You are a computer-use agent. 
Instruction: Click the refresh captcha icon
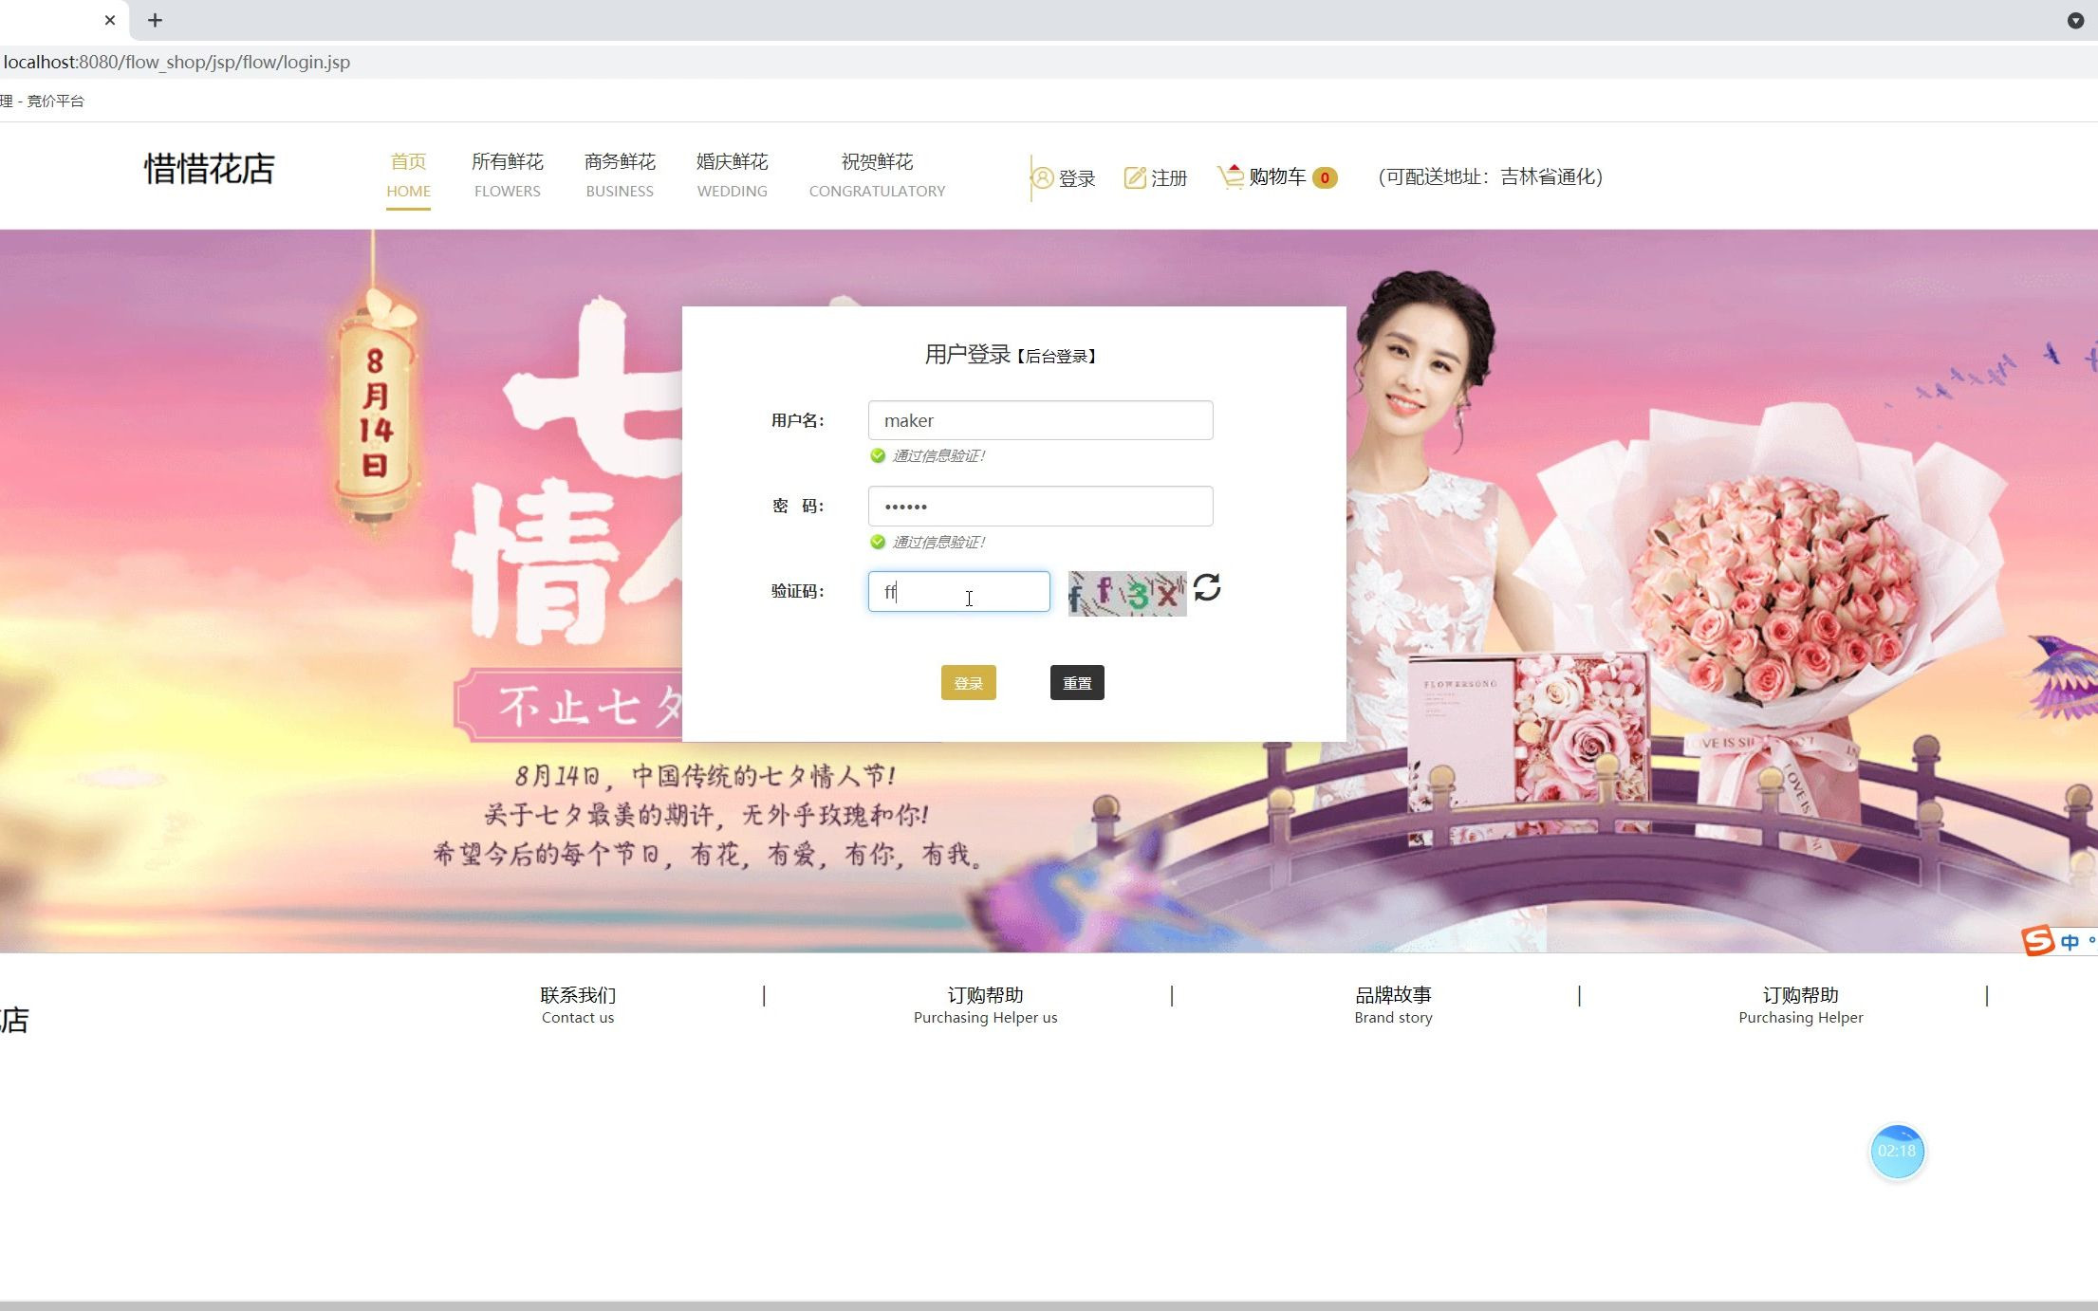[1207, 589]
